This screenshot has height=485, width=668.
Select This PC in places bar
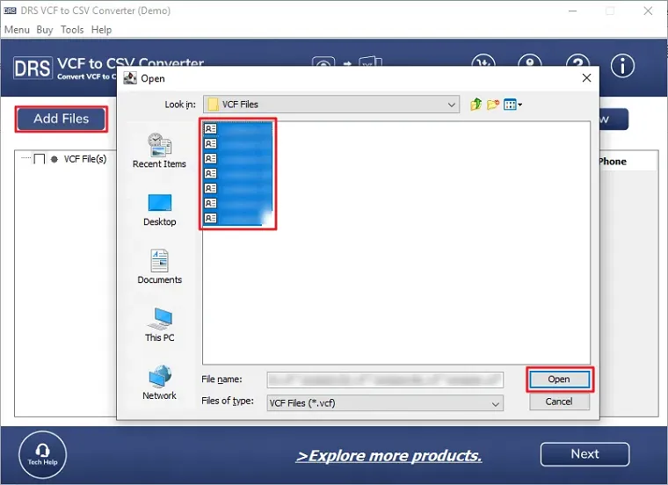[159, 325]
